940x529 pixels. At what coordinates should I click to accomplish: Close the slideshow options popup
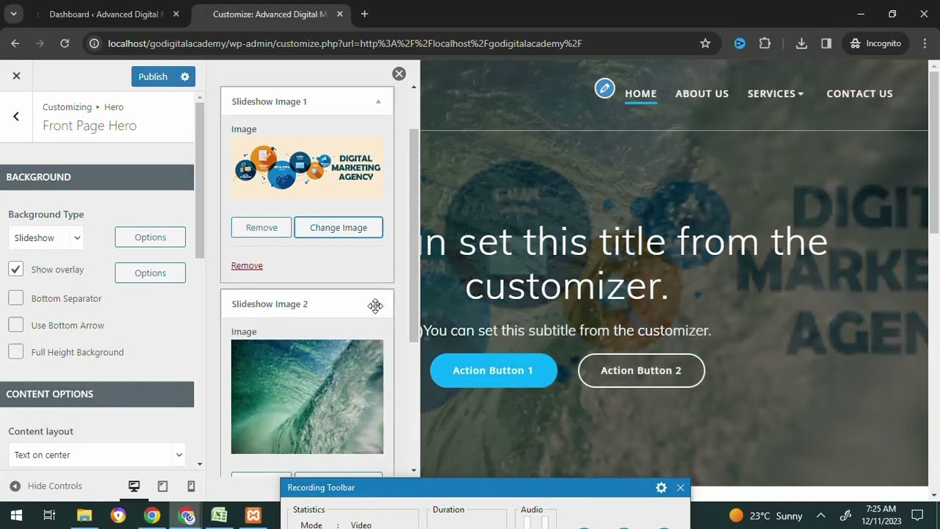399,73
